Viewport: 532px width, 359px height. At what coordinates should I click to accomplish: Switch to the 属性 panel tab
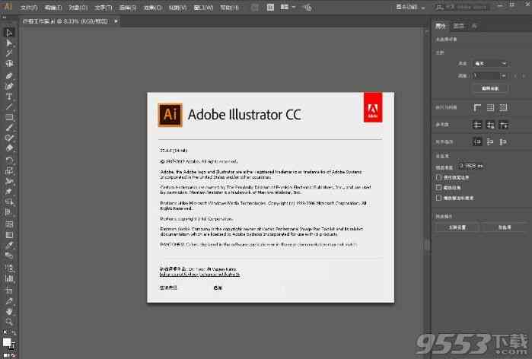[x=441, y=26]
